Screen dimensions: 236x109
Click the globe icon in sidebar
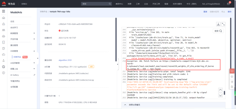[4, 67]
